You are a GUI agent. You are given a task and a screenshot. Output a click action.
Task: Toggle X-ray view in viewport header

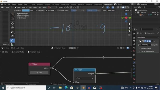point(118,7)
